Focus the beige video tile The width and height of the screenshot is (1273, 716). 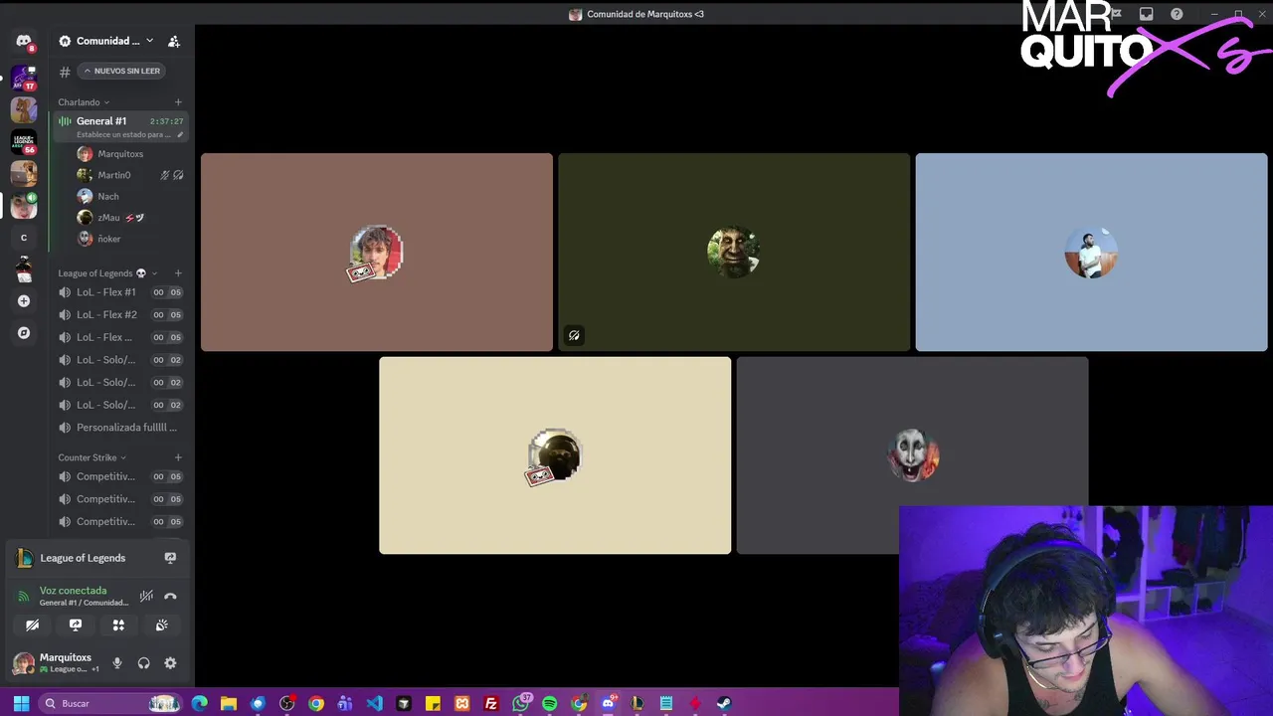pos(555,455)
